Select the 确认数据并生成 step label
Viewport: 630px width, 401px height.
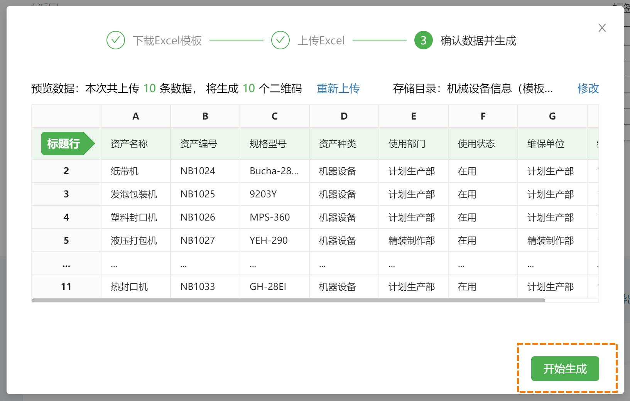478,40
